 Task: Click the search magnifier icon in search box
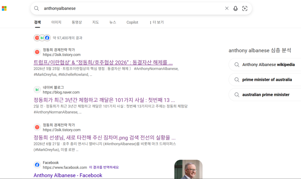36,9
